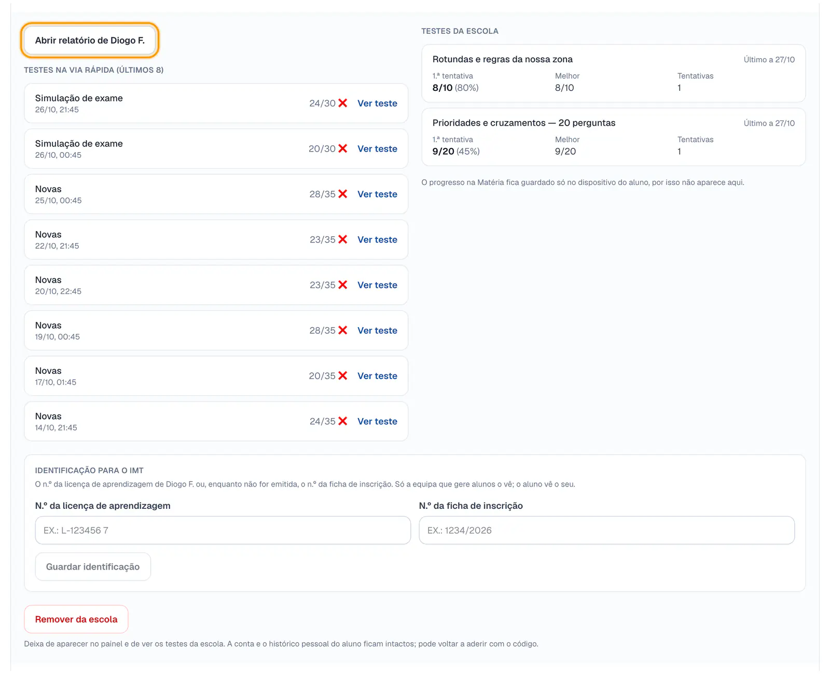The image size is (830, 675).
Task: Open Diogo F.'s report button
Action: (90, 40)
